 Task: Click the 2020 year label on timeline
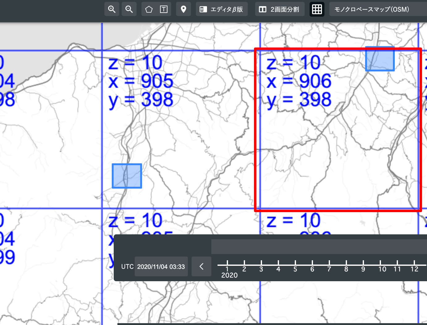(229, 275)
